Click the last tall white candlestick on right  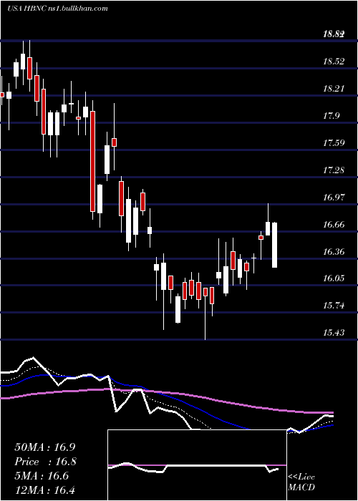click(x=274, y=245)
